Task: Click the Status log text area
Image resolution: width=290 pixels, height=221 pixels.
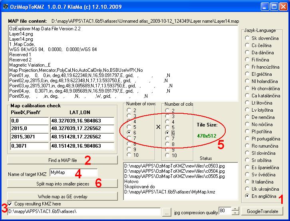Action: [x=181, y=181]
